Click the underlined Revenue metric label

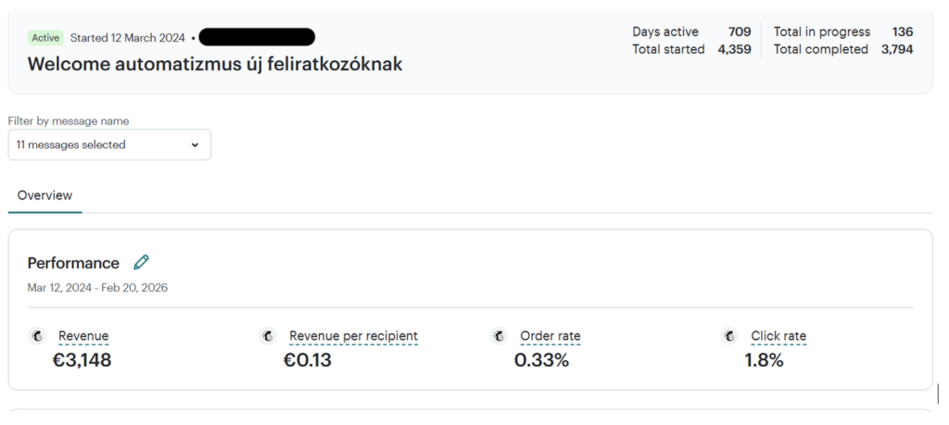[x=83, y=336]
